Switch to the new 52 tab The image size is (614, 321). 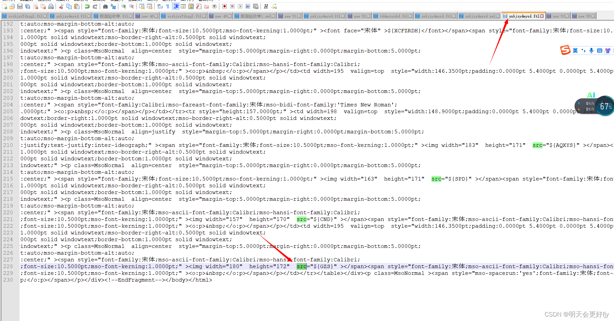360,16
